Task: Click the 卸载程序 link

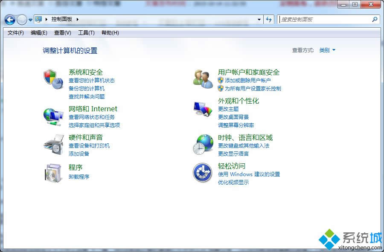Action: tap(79, 177)
